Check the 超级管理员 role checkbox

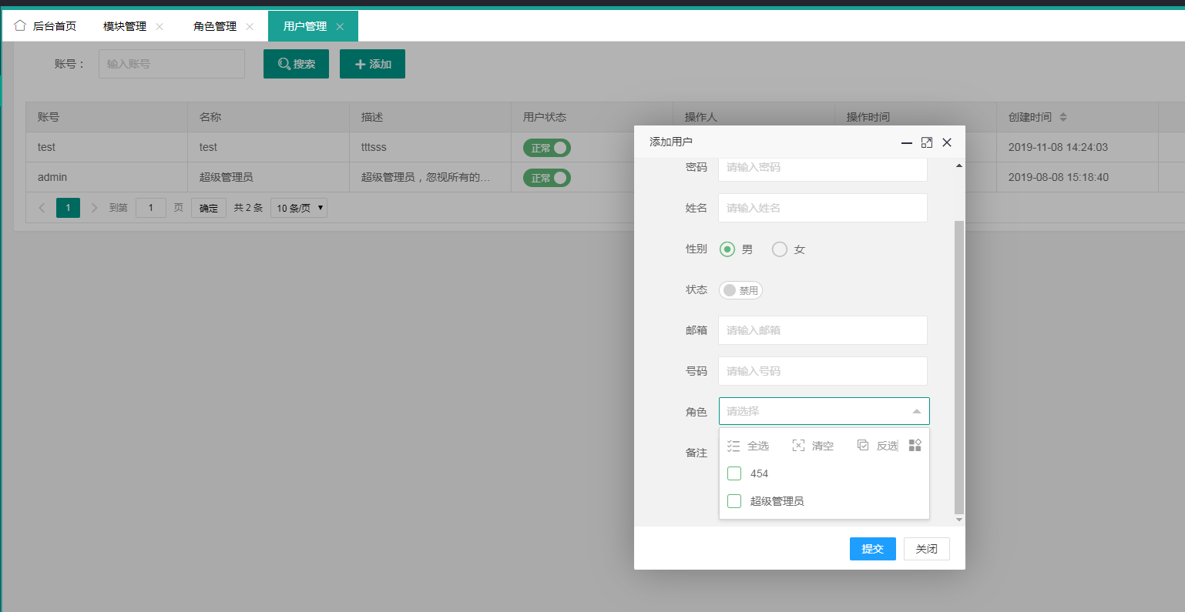(734, 501)
